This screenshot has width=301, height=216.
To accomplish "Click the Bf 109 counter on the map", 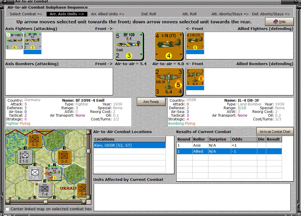I will coord(55,174).
